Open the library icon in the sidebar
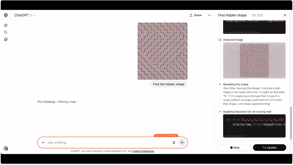This screenshot has width=293, height=165. (x=6, y=39)
